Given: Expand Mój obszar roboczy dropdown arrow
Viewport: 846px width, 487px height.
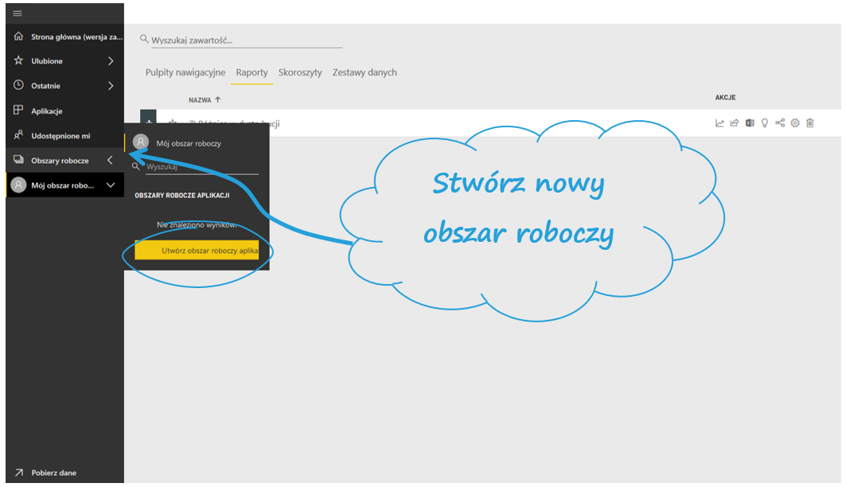Looking at the screenshot, I should pos(111,185).
